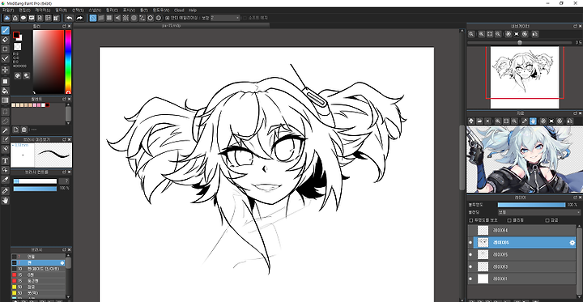
Task: Select the Move tool
Action: point(5,70)
